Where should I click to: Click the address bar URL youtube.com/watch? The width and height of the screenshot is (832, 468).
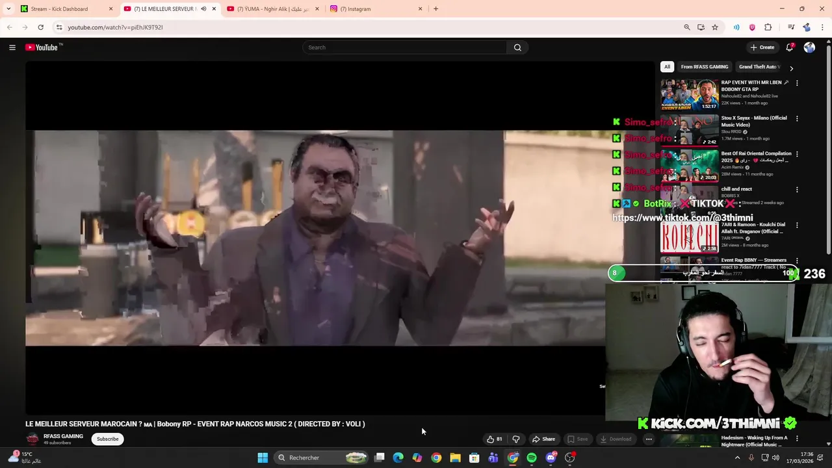coord(115,27)
